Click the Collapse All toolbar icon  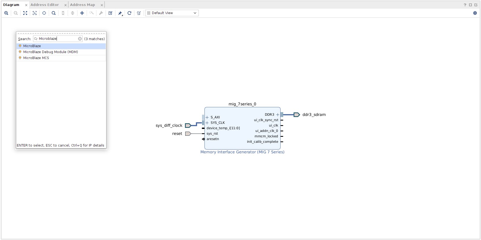(x=63, y=13)
